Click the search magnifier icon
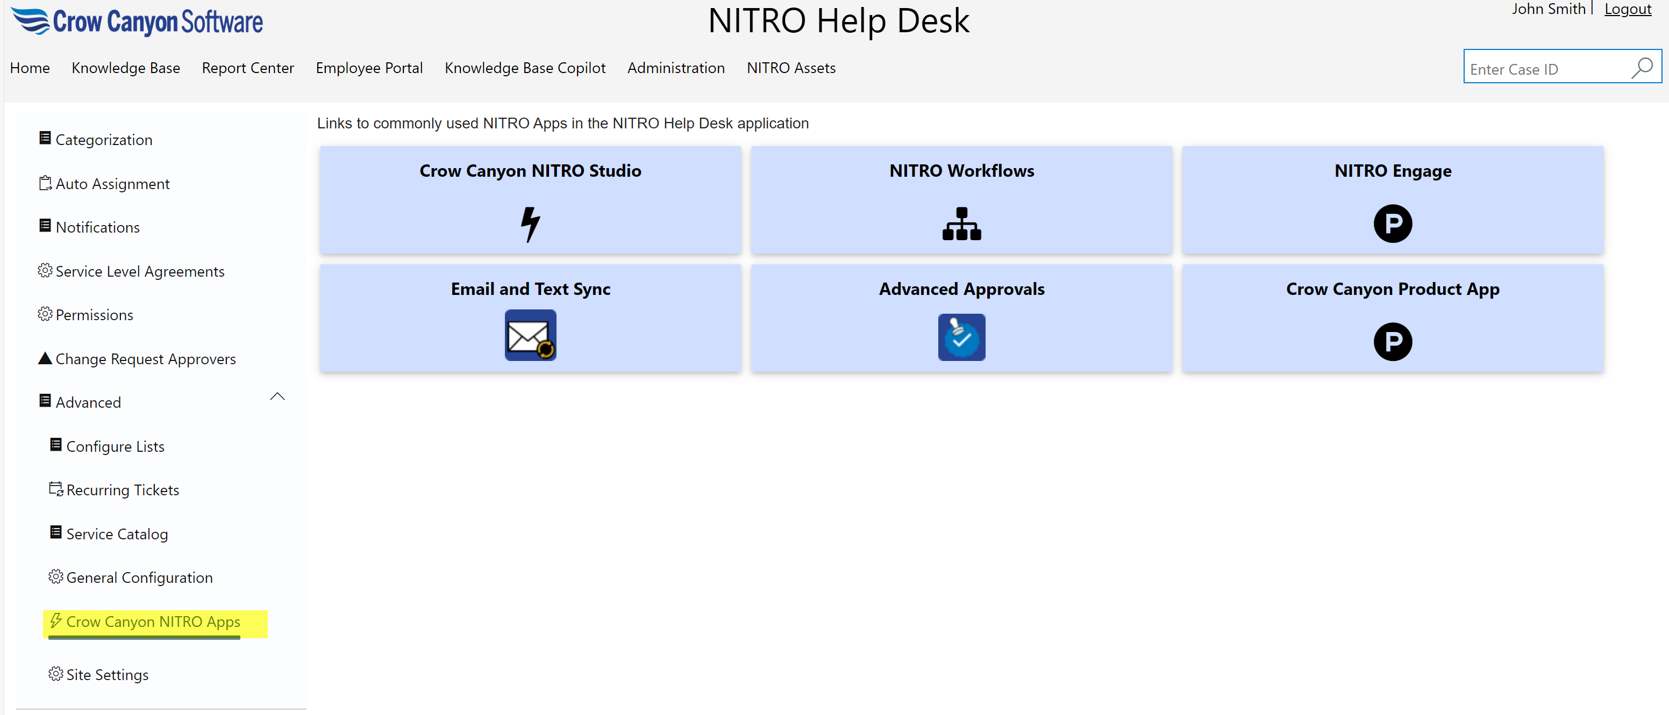This screenshot has width=1669, height=715. (x=1642, y=68)
